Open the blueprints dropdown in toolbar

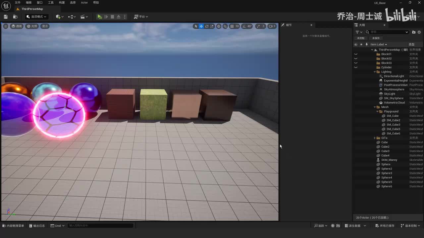[x=72, y=17]
